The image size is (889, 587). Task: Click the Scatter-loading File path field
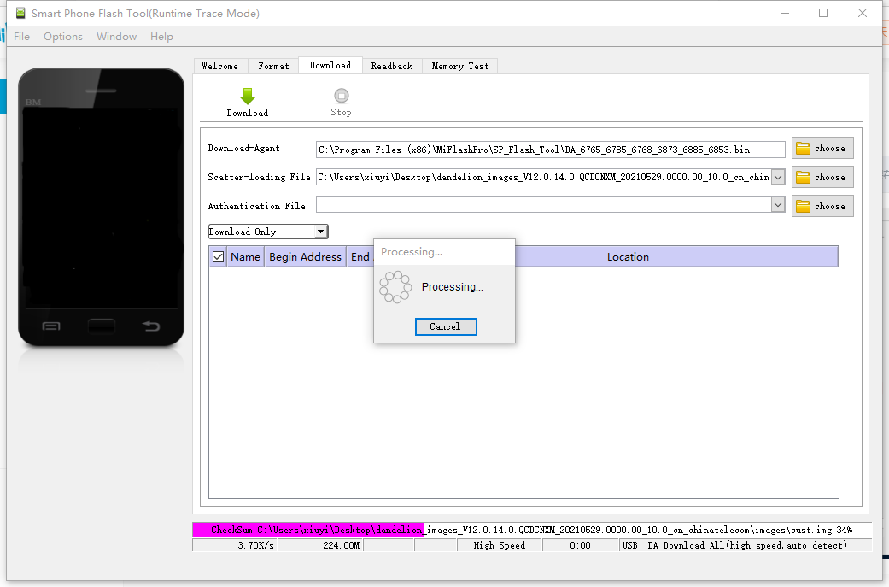[543, 177]
